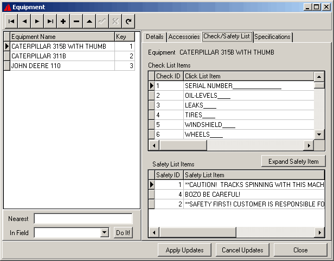Select OIL-LEVELS check list item
334x261 pixels.
[232, 96]
